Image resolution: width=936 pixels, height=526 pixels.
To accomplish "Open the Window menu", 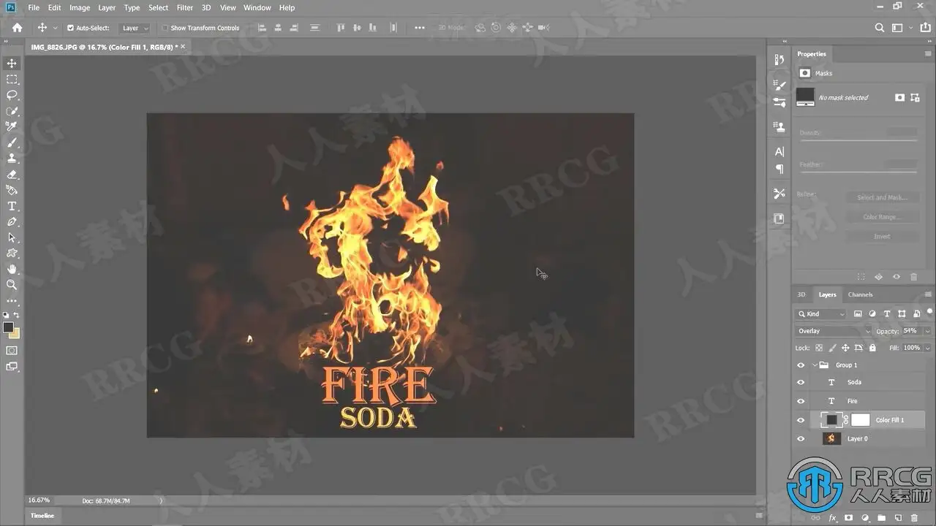I will tap(257, 7).
